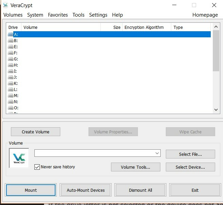The image size is (223, 205).
Task: Select drive icon for A:
Action: click(11, 35)
